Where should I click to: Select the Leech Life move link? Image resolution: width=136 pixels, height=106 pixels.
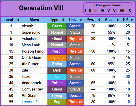point(30,102)
